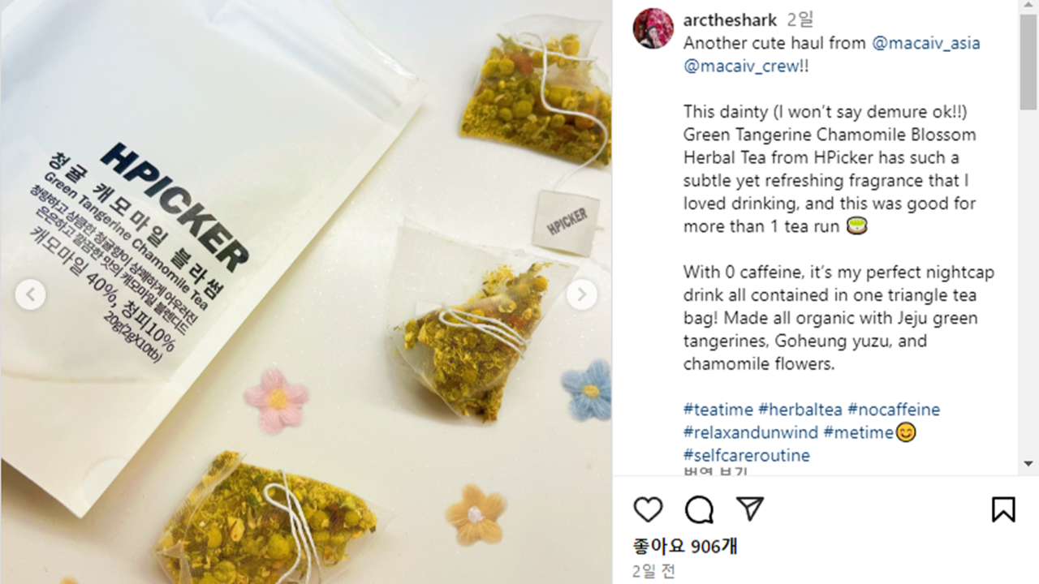Viewport: 1039px width, 584px height.
Task: Share post with paper plane icon
Action: [x=750, y=509]
